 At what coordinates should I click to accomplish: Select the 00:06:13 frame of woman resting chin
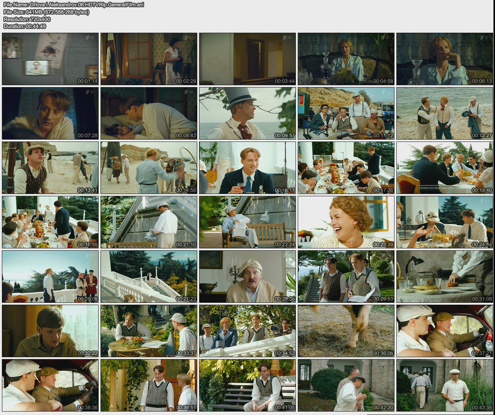coord(445,59)
